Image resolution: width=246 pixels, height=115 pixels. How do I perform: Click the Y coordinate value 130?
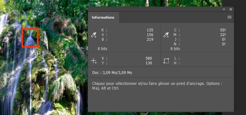coord(149,63)
